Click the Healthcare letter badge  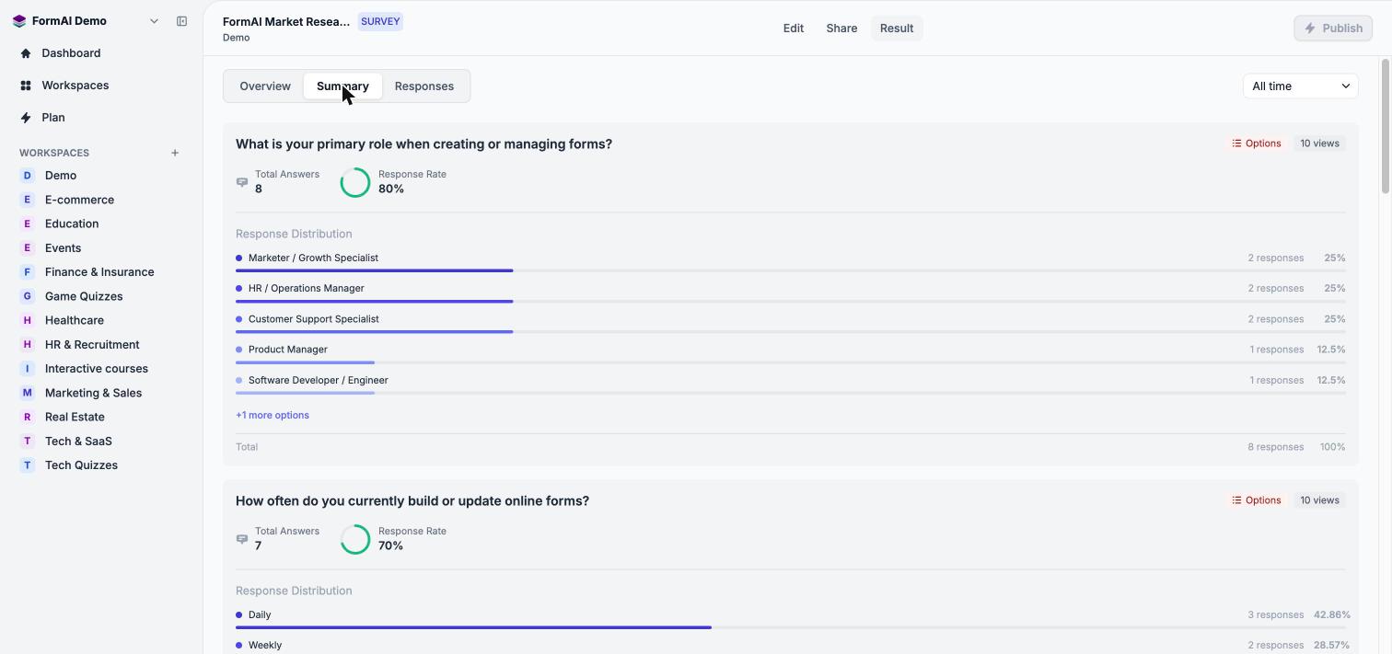coord(27,320)
